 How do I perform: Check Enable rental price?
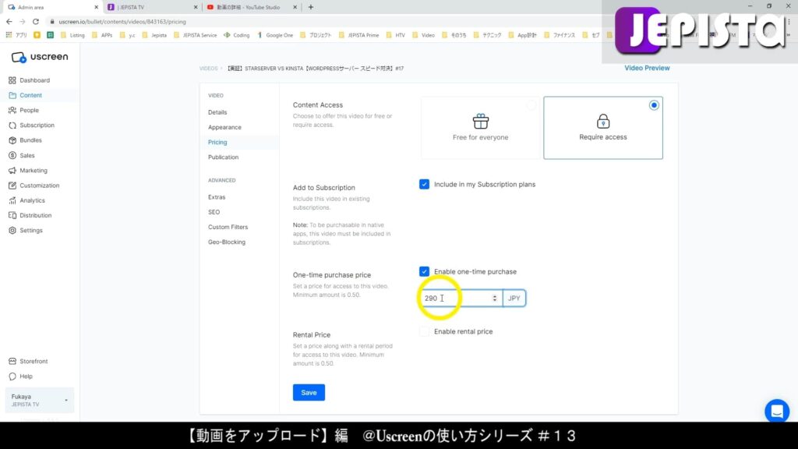(424, 331)
